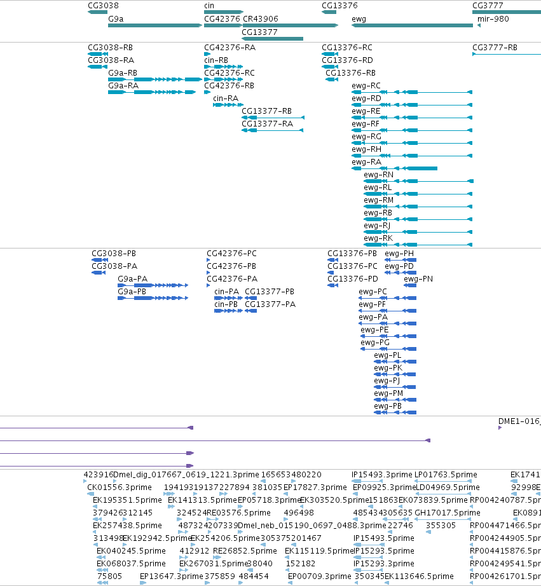541x586 pixels.
Task: Select the CG13376 gene label in gene track
Action: (339, 6)
